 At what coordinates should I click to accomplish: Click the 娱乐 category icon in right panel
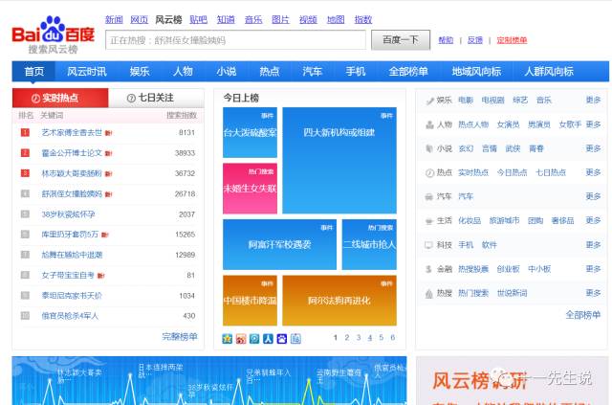click(429, 100)
